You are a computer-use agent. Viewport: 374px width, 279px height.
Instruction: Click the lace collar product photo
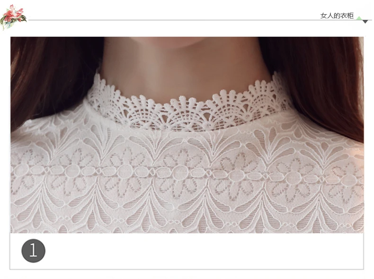pos(187,135)
